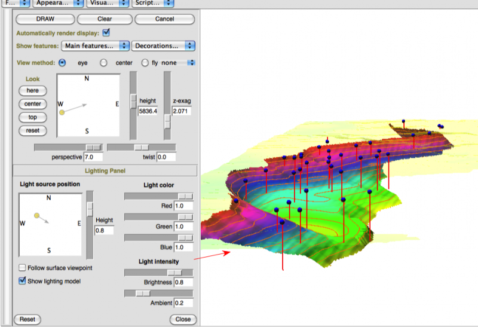Choose the eye view method radio button
The height and width of the screenshot is (327, 478).
pos(62,63)
